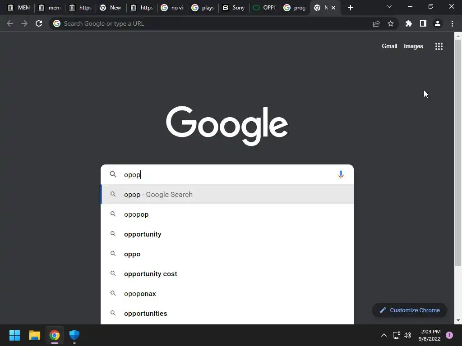Image resolution: width=462 pixels, height=346 pixels.
Task: Select the 'opportunities' suggestion
Action: [x=227, y=314]
